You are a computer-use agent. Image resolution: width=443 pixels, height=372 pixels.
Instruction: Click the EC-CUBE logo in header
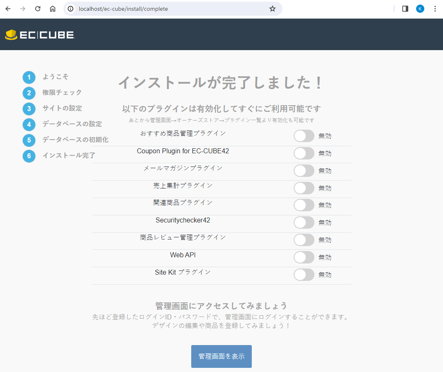pyautogui.click(x=40, y=35)
